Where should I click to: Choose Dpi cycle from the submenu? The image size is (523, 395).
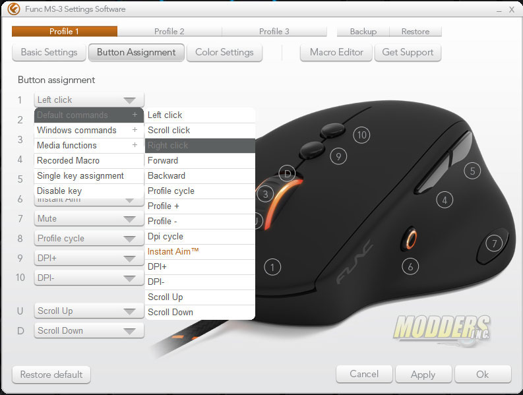[x=200, y=237]
